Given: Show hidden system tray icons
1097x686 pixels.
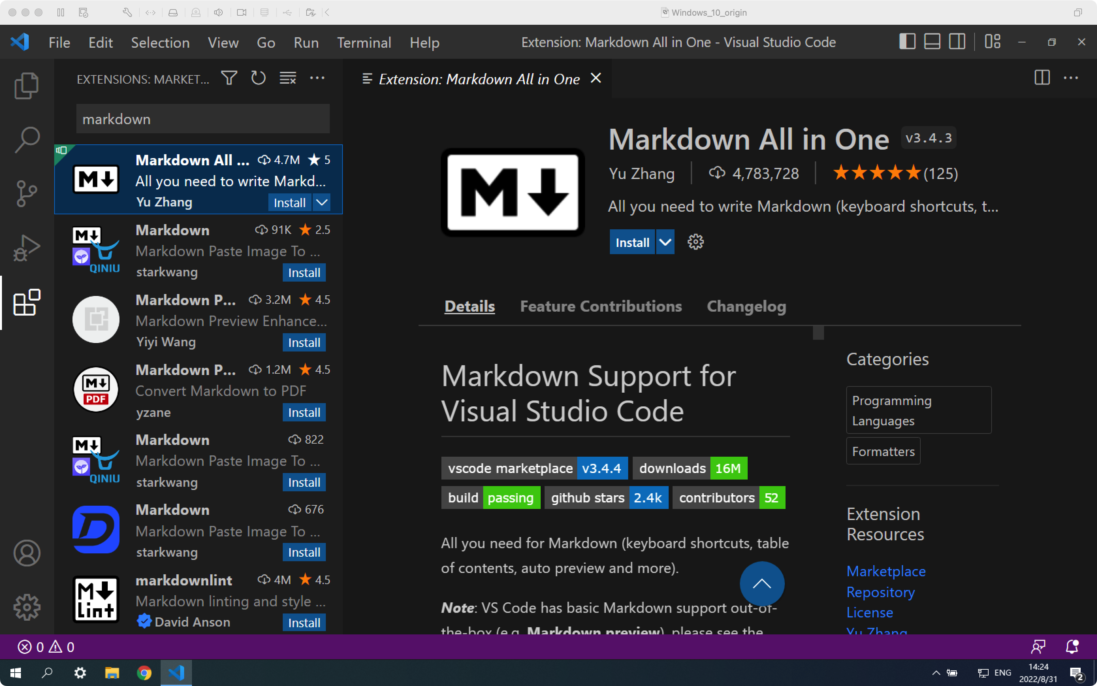Looking at the screenshot, I should [x=936, y=672].
